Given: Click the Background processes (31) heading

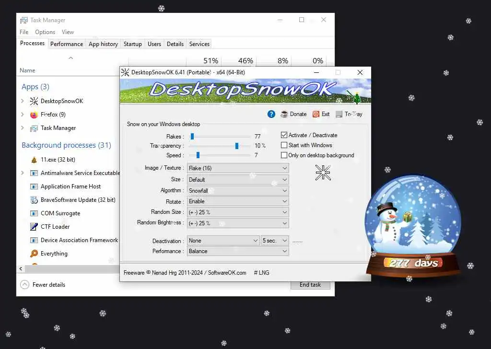Looking at the screenshot, I should [x=66, y=145].
